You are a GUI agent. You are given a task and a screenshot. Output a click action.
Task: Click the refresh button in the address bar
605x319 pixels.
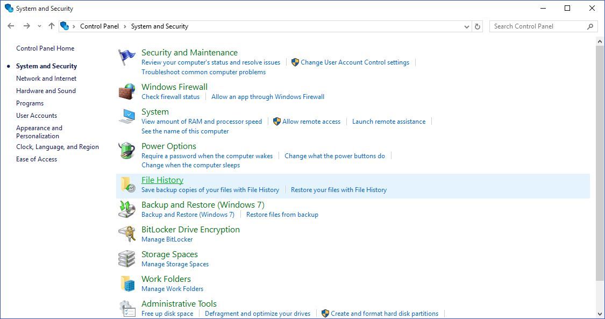point(478,26)
